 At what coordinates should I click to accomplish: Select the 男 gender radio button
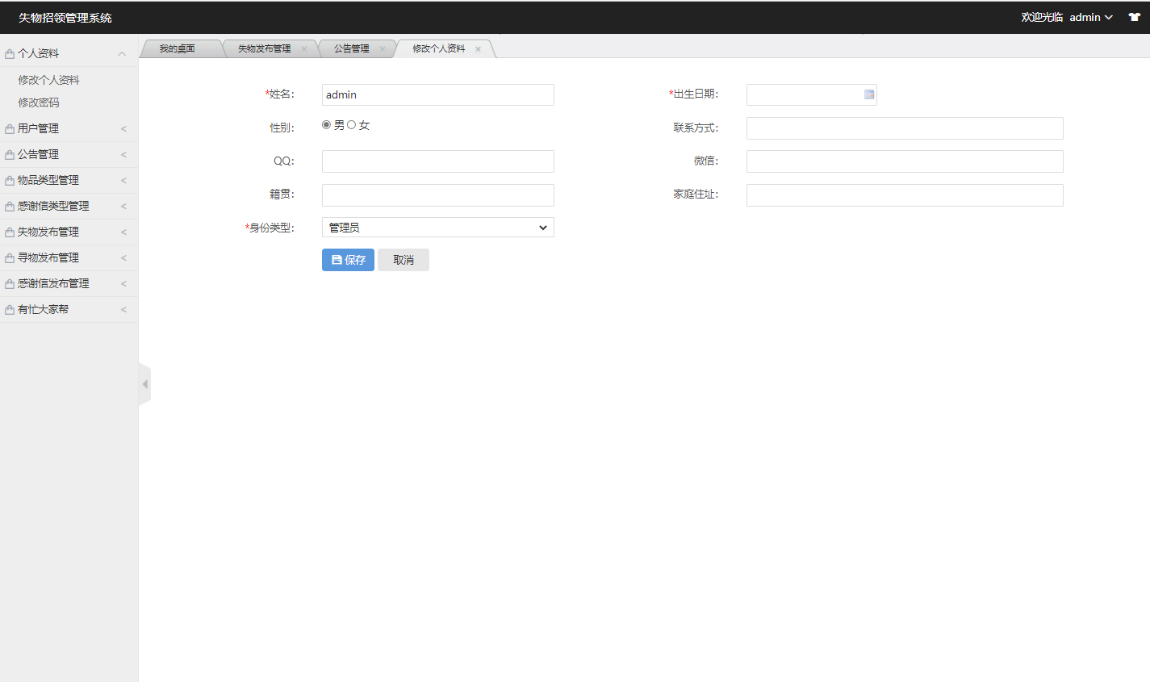coord(326,124)
